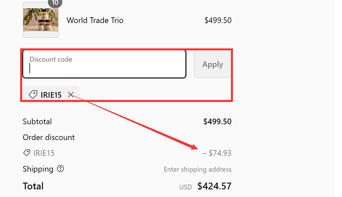Click the IRIE15 text in order summary
This screenshot has height=197, width=342.
44,153
